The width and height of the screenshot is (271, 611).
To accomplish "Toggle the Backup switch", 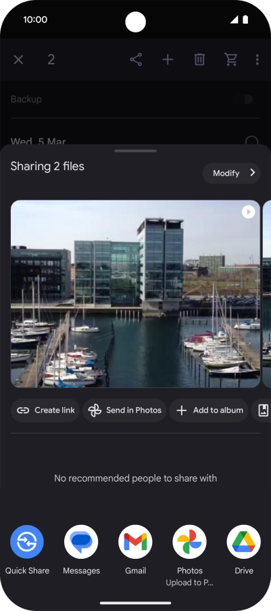I will coord(243,99).
